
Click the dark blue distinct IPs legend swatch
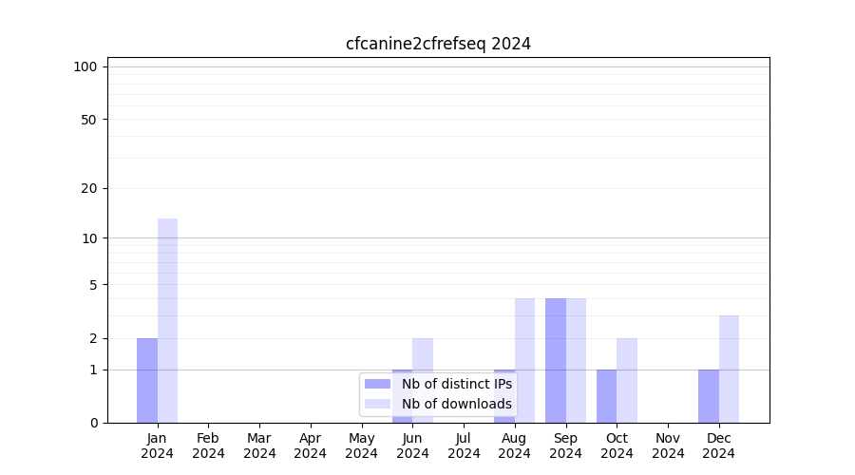[378, 384]
